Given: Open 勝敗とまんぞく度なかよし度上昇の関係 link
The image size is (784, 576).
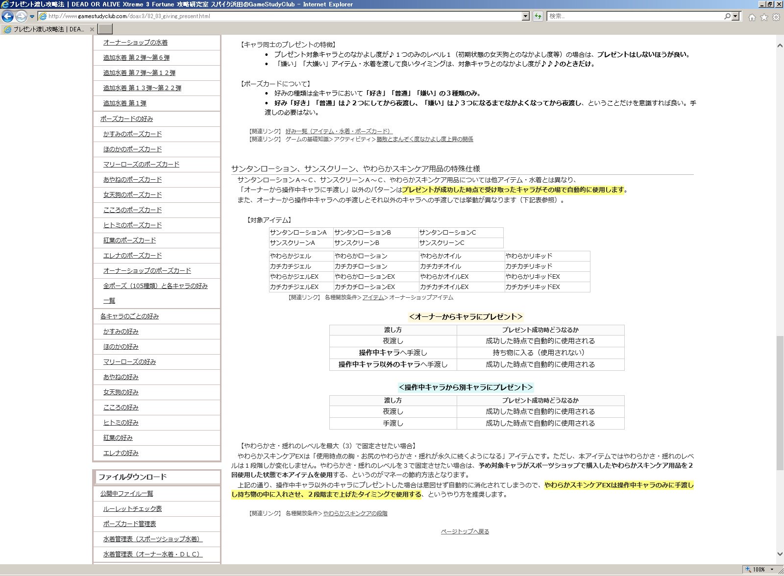Looking at the screenshot, I should coord(425,139).
